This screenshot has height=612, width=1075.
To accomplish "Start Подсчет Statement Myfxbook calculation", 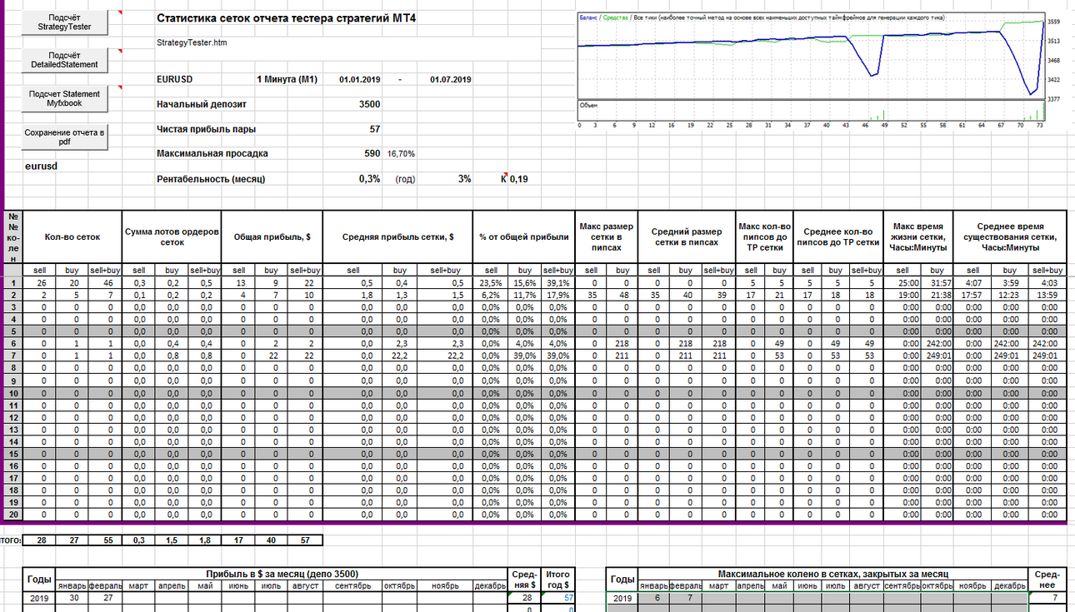I will (66, 98).
